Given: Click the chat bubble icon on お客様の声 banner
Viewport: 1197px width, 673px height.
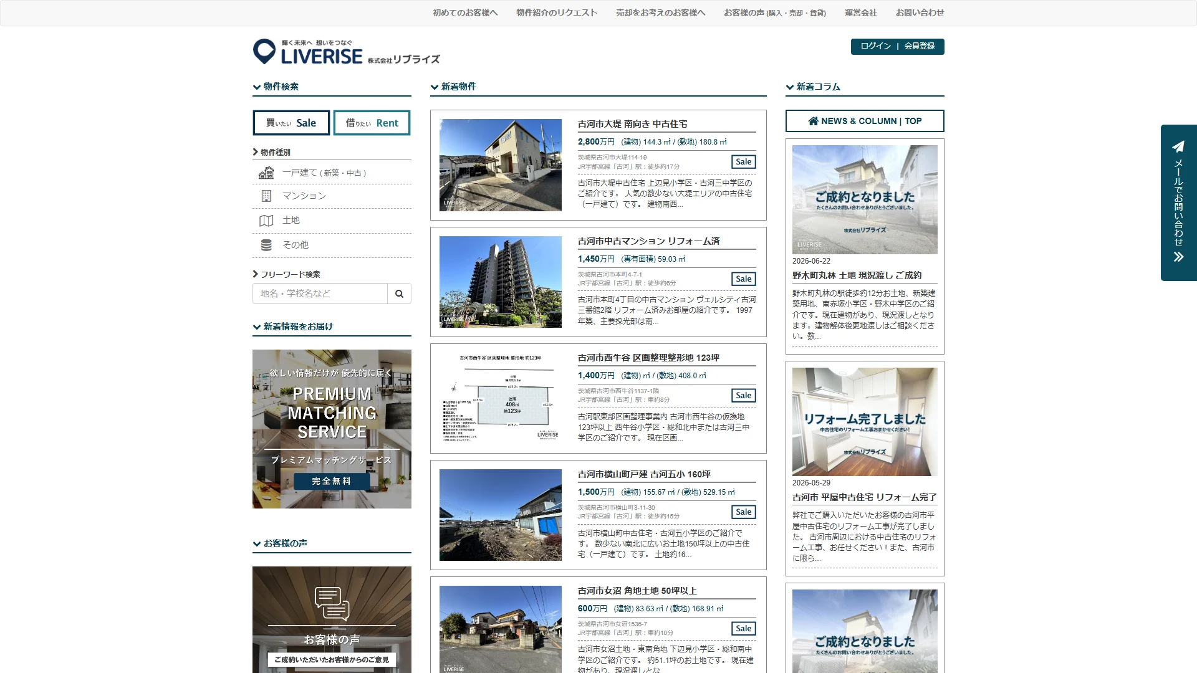Looking at the screenshot, I should pyautogui.click(x=332, y=603).
